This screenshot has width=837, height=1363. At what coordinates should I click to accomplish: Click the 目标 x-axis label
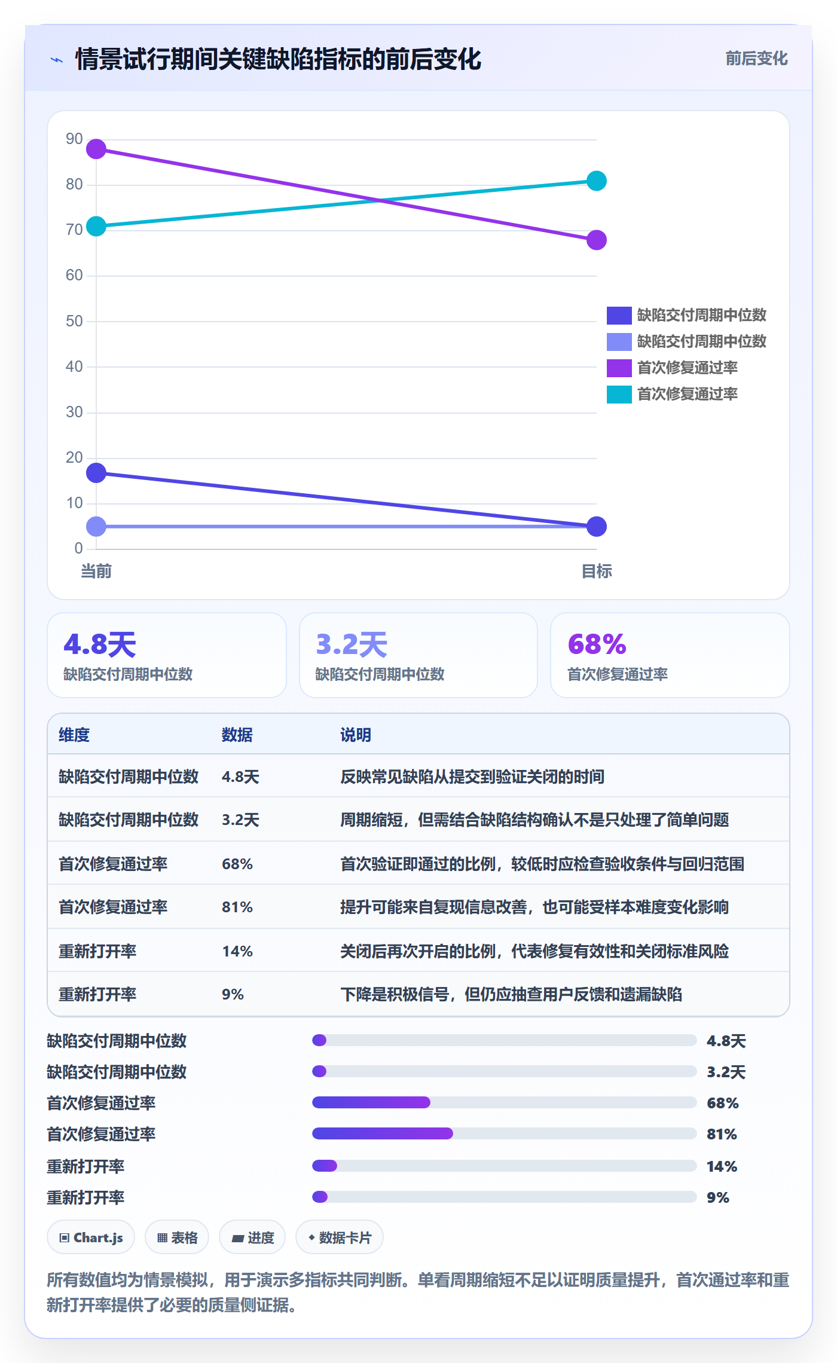pyautogui.click(x=596, y=571)
